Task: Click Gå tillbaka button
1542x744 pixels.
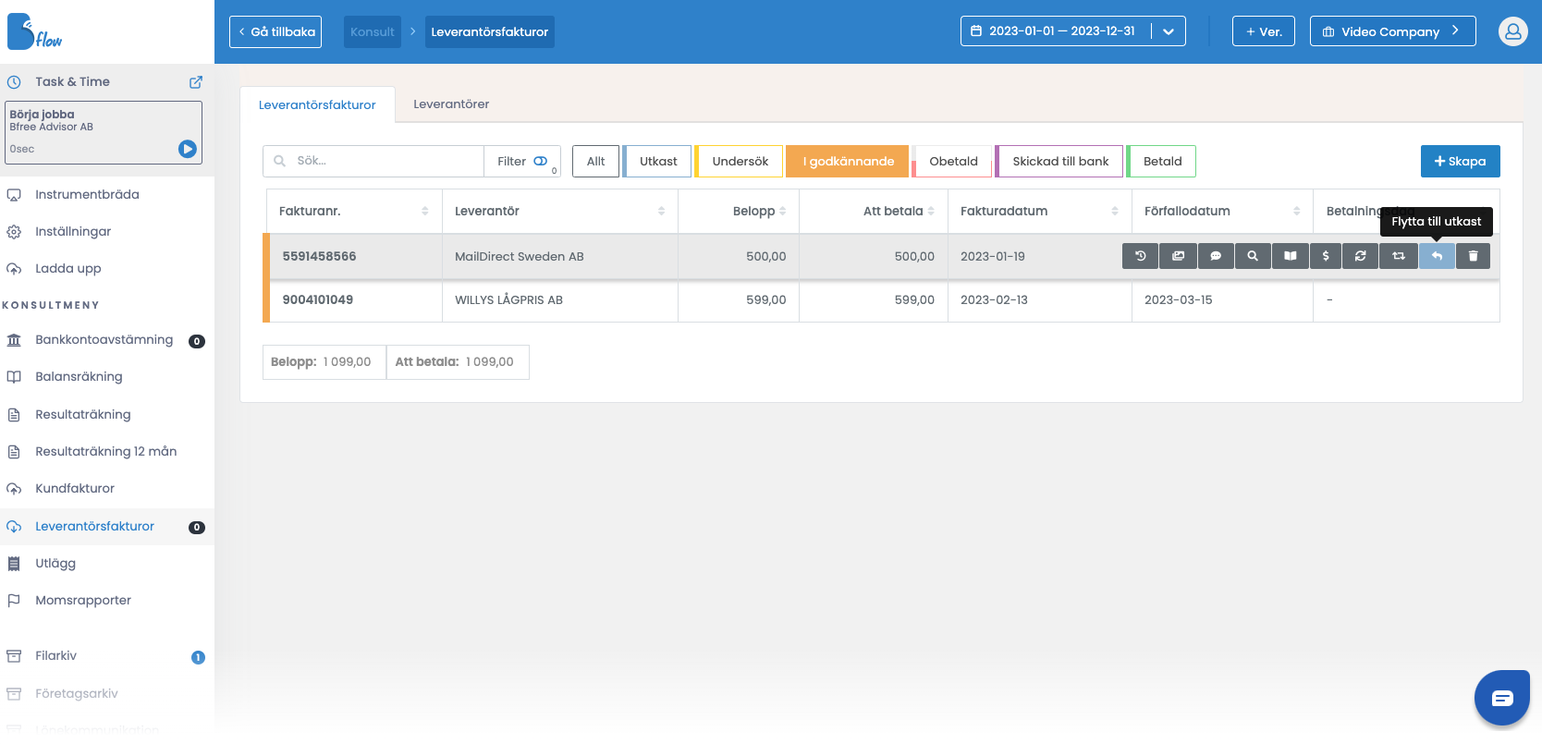Action: click(275, 31)
